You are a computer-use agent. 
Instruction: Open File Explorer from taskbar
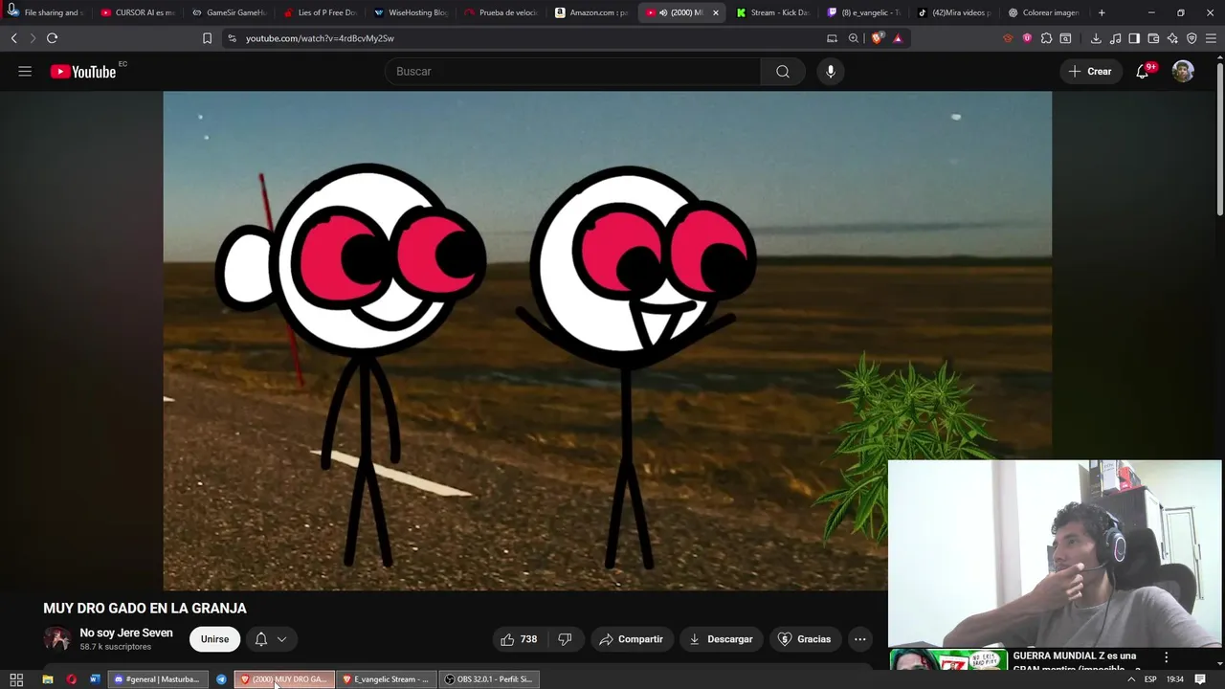(x=47, y=679)
